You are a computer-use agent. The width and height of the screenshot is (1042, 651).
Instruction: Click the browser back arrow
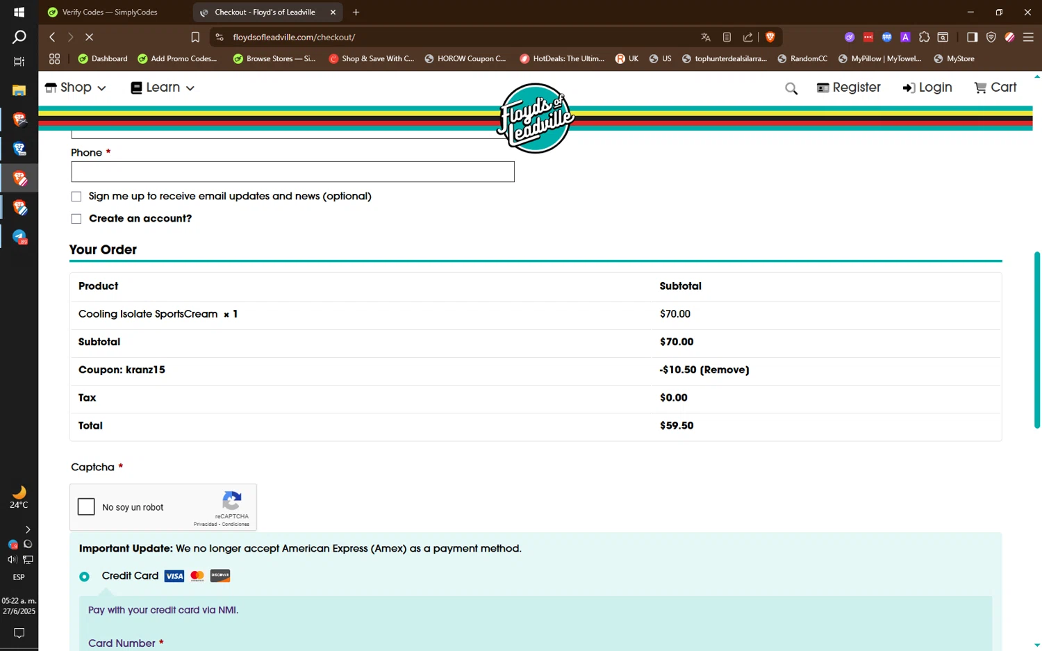[x=52, y=37]
